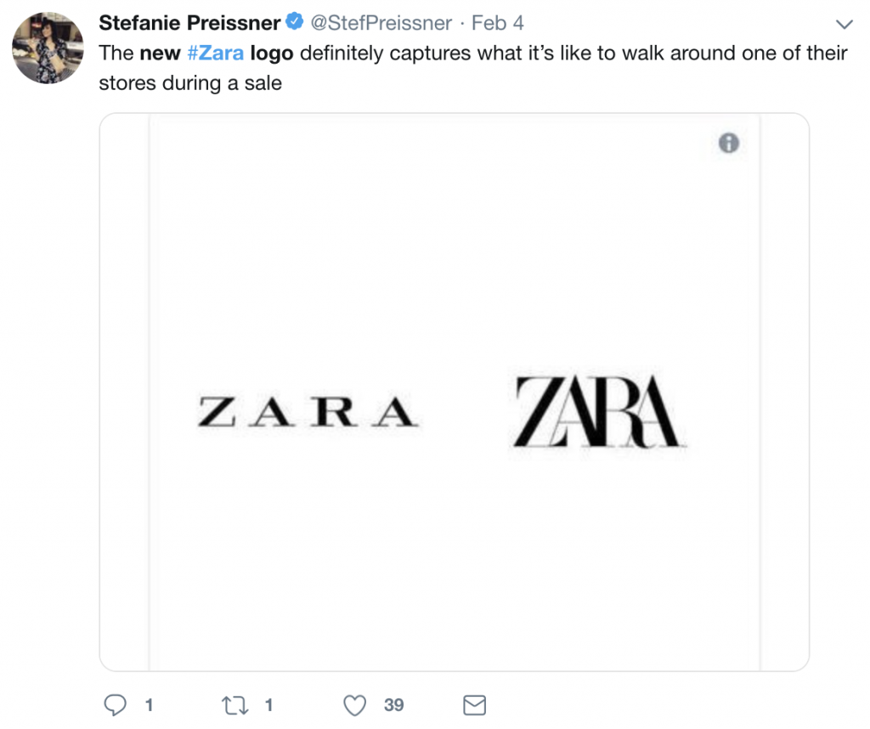Share tweet via the envelope message icon
This screenshot has width=870, height=729.
473,705
